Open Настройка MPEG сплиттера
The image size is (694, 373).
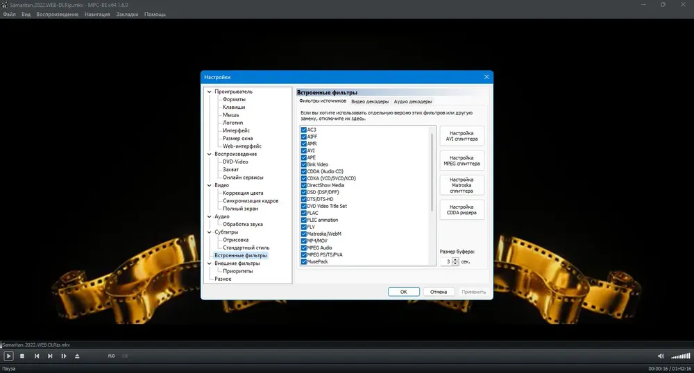462,161
